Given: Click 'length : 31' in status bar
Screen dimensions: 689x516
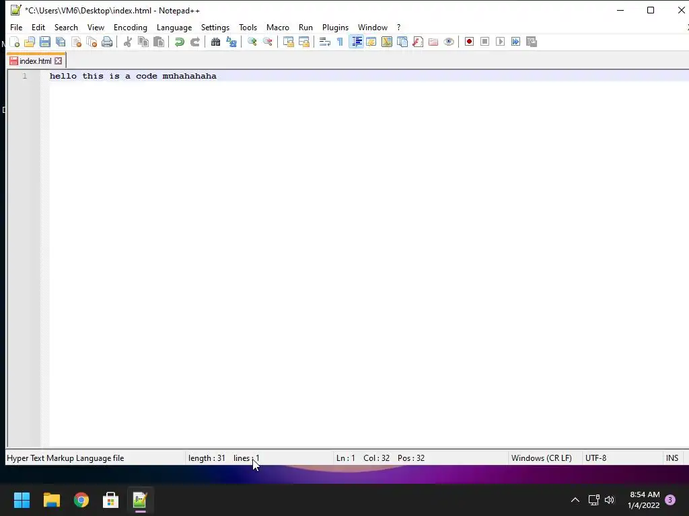Looking at the screenshot, I should tap(207, 458).
